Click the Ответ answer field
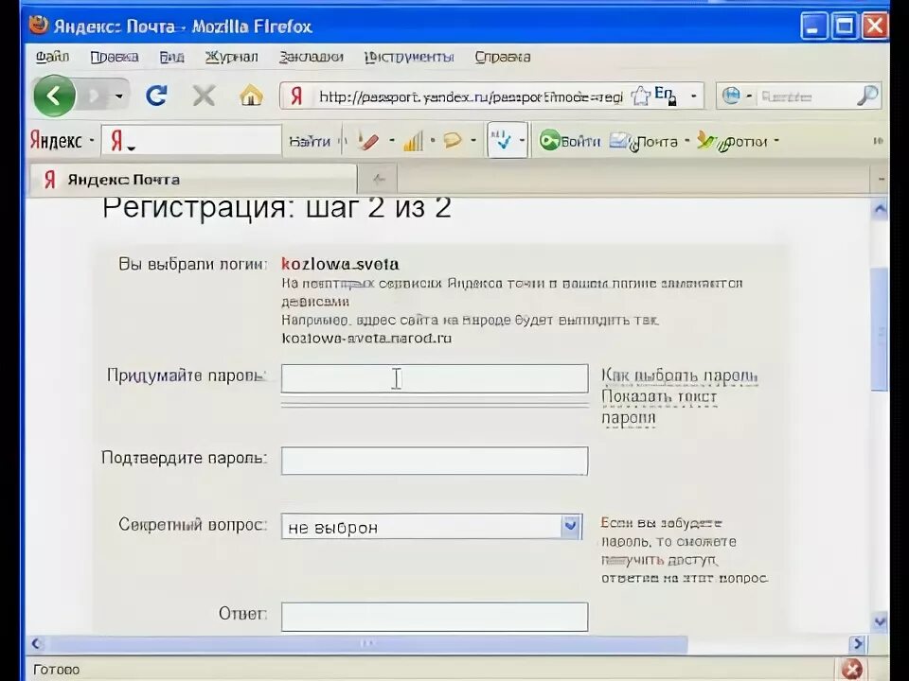This screenshot has width=909, height=681. coord(435,617)
